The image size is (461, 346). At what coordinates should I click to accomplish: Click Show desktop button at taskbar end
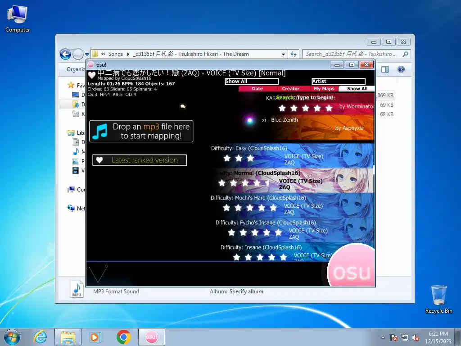pos(458,337)
